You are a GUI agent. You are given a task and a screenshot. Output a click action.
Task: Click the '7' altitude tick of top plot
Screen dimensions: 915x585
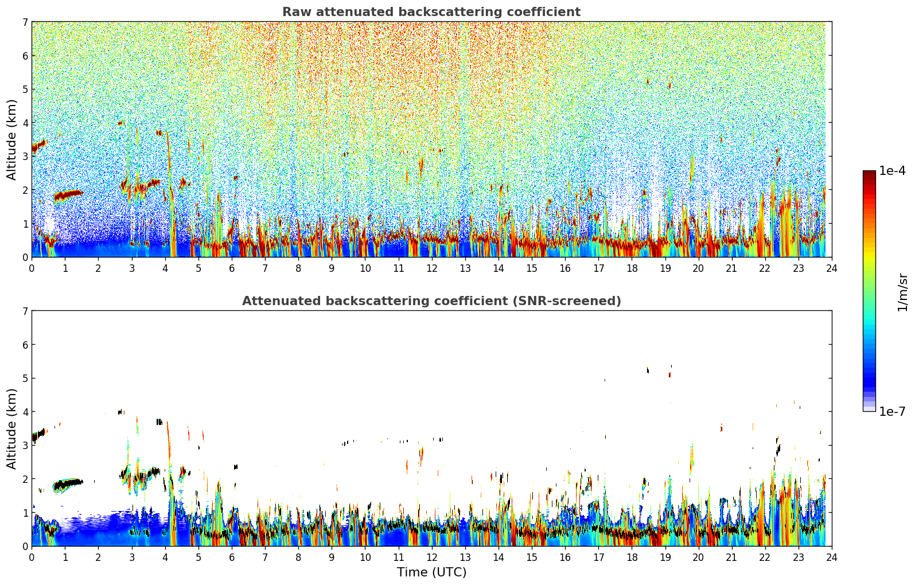[25, 22]
